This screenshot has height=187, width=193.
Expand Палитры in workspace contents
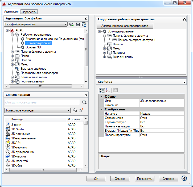point(104,53)
